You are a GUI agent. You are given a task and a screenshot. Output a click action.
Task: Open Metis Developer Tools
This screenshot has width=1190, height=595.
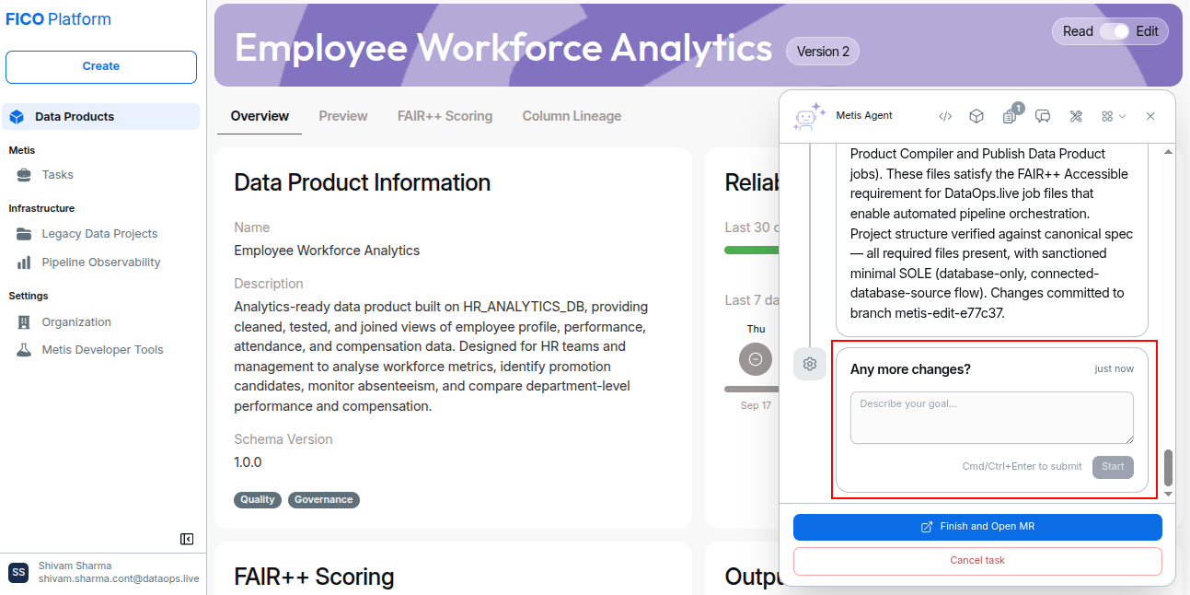(100, 350)
